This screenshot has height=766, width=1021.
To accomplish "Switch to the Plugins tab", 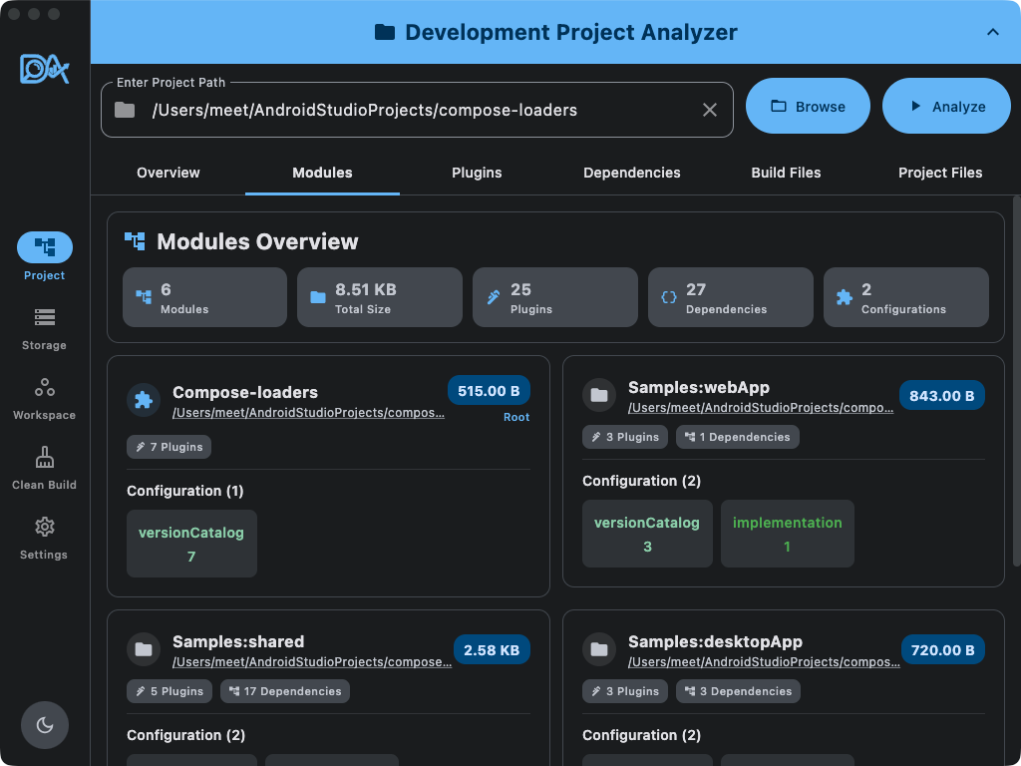I will [477, 173].
